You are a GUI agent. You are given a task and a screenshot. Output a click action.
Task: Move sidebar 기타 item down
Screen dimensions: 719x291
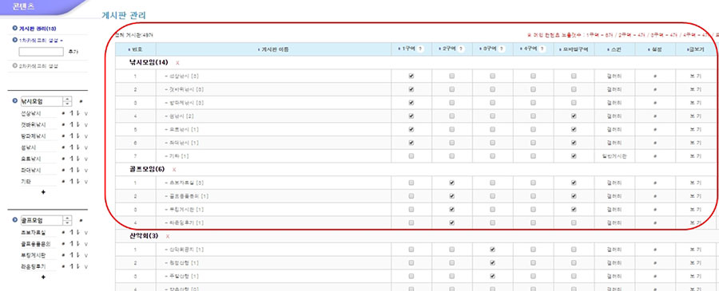(x=77, y=182)
